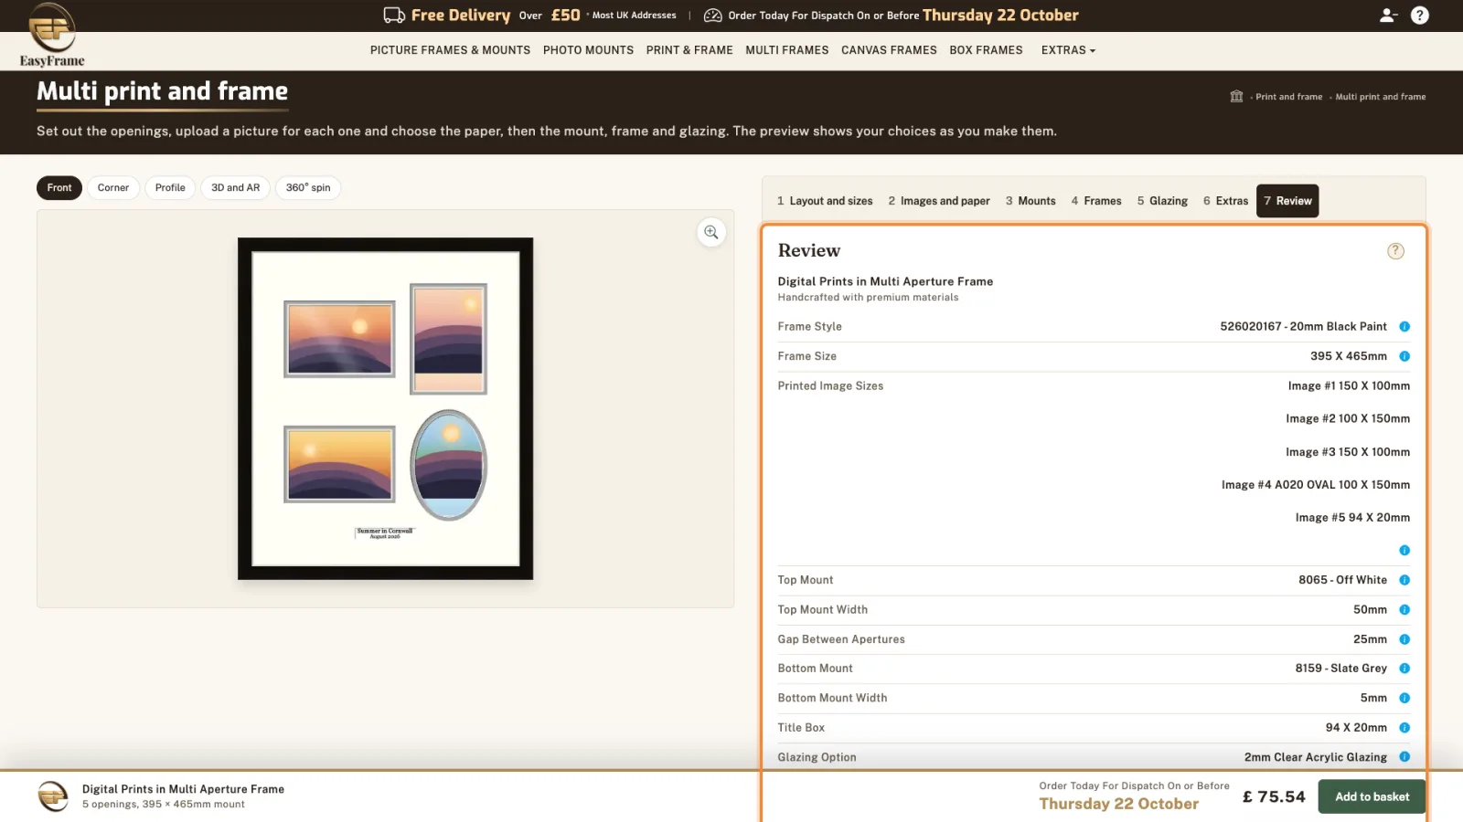Go to step 4 Frames

point(1096,201)
